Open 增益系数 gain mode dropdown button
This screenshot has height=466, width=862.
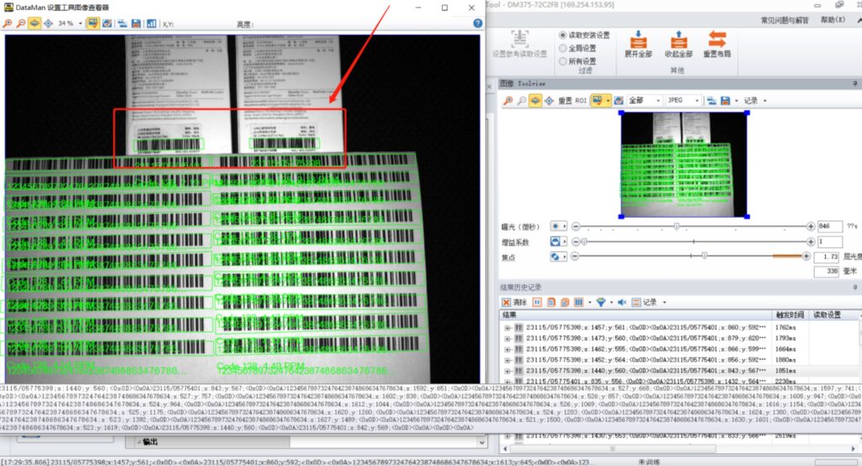(x=559, y=241)
